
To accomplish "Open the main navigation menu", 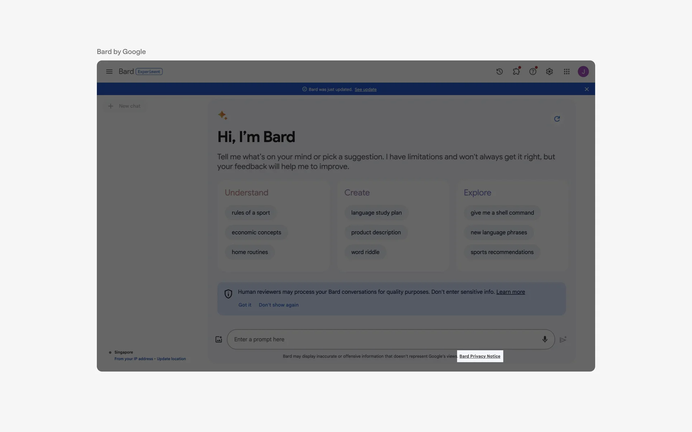I will coord(110,71).
